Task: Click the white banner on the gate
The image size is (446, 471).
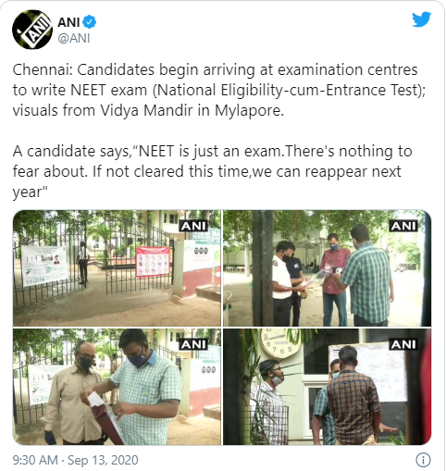Action: 44,266
